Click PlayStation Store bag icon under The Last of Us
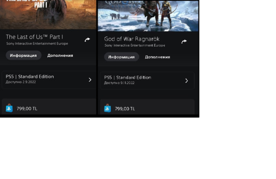This screenshot has height=179, width=276. [9, 108]
